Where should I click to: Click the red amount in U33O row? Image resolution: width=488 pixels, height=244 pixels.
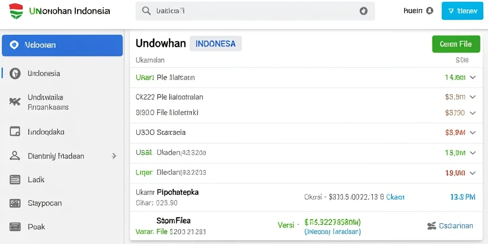click(x=455, y=133)
